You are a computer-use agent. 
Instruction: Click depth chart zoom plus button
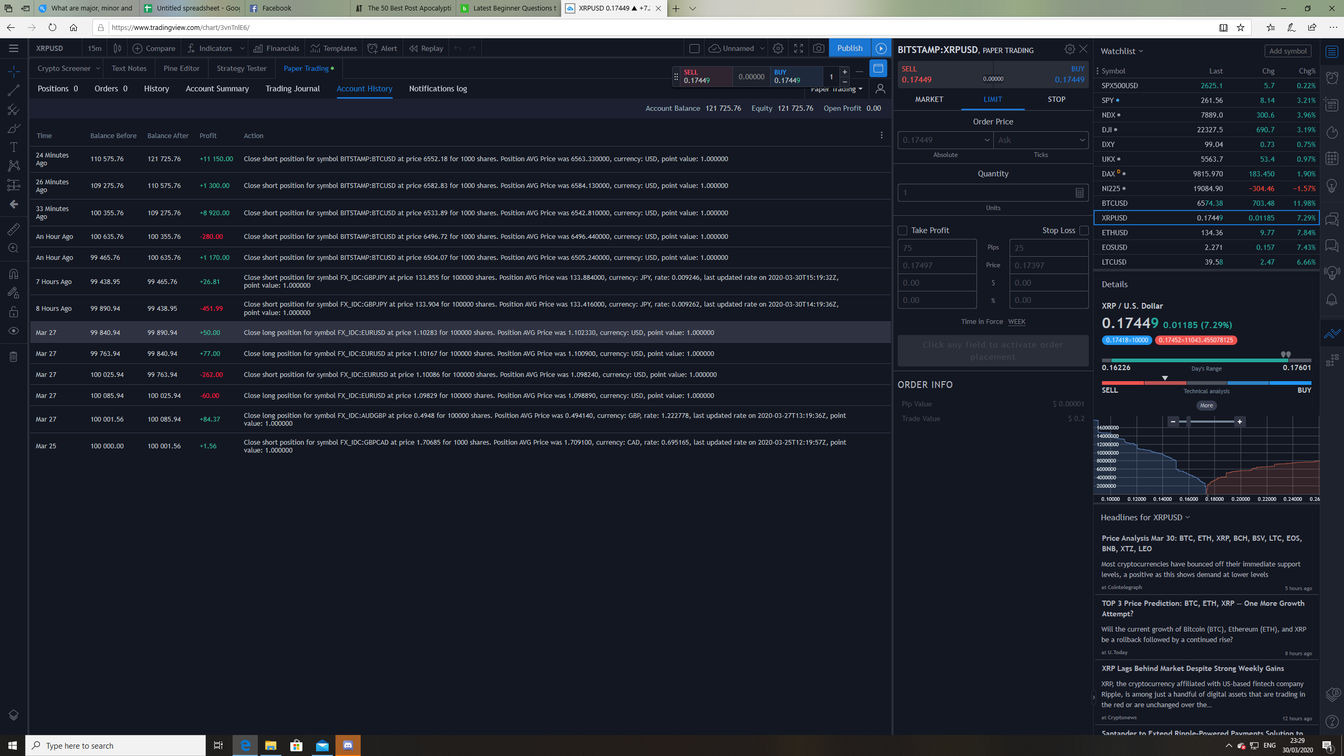[x=1240, y=422]
